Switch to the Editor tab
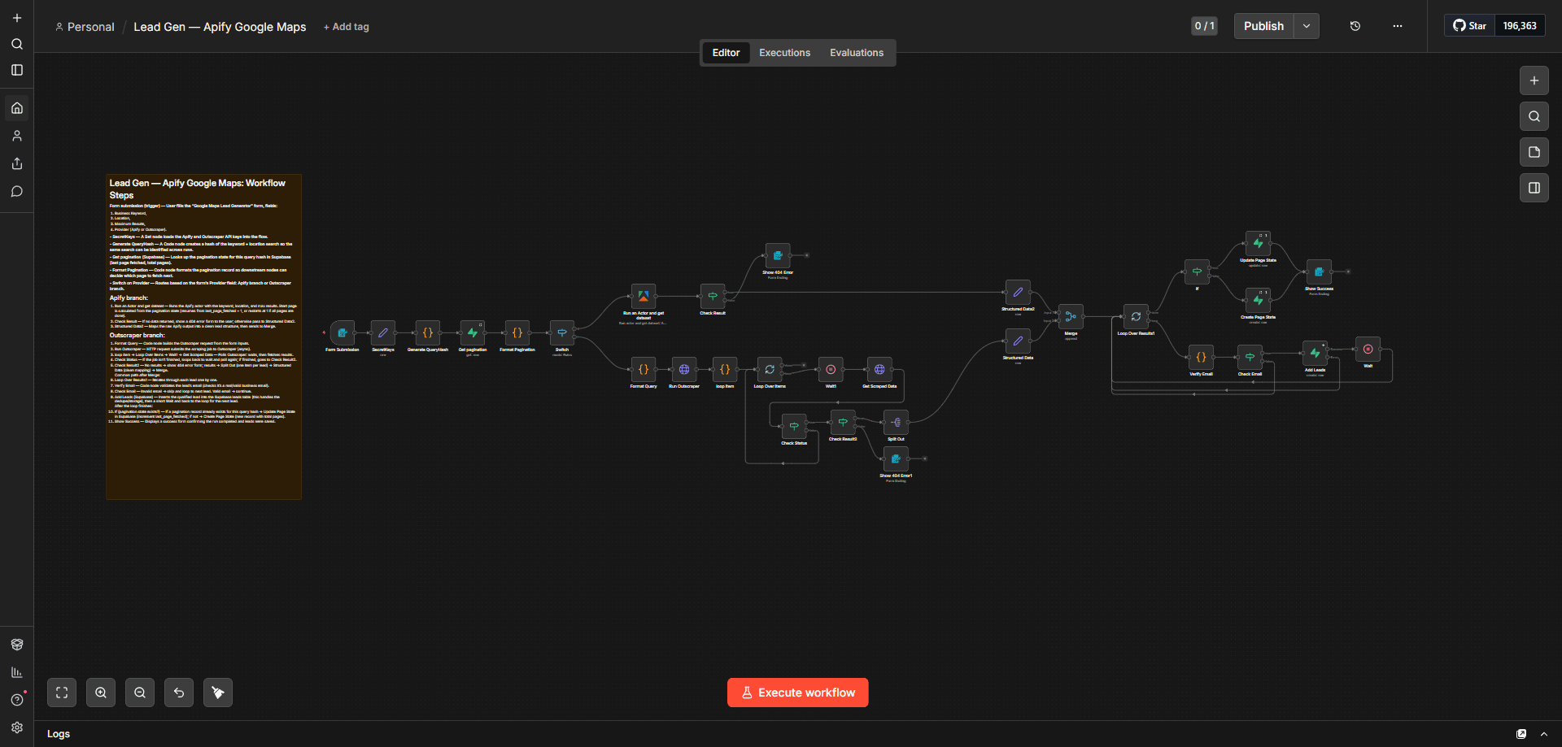This screenshot has width=1562, height=747. tap(726, 53)
